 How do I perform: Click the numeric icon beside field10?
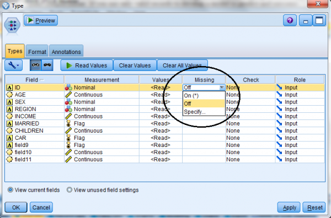pos(9,152)
